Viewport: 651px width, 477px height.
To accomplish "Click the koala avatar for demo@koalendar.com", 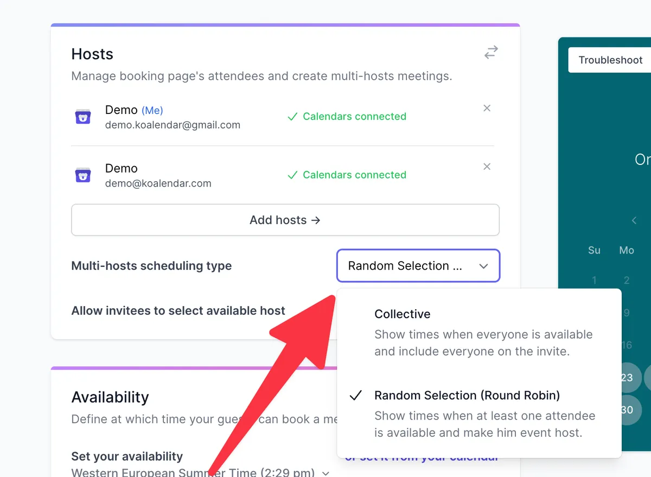I will (x=83, y=175).
